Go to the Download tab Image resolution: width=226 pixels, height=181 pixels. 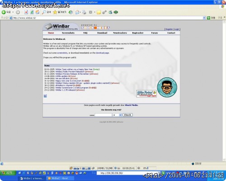[x=102, y=33]
